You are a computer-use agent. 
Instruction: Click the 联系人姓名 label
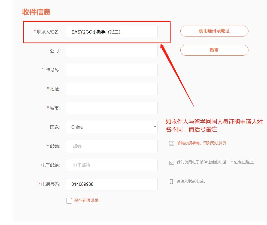point(48,32)
